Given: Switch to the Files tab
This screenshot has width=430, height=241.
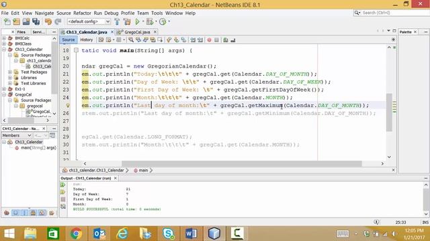Looking at the screenshot, I should 21,32.
